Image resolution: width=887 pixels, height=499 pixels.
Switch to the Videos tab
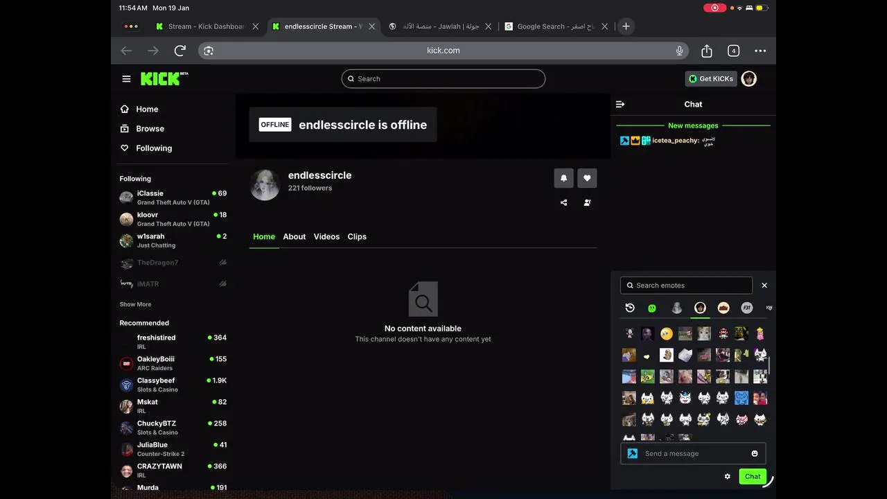click(326, 236)
